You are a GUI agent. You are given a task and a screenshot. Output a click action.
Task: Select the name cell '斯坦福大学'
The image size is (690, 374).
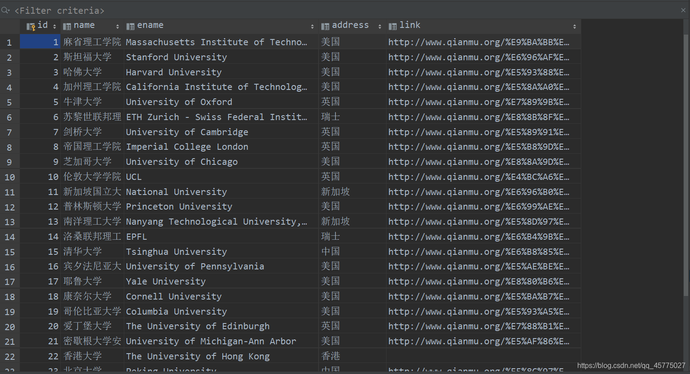[92, 57]
